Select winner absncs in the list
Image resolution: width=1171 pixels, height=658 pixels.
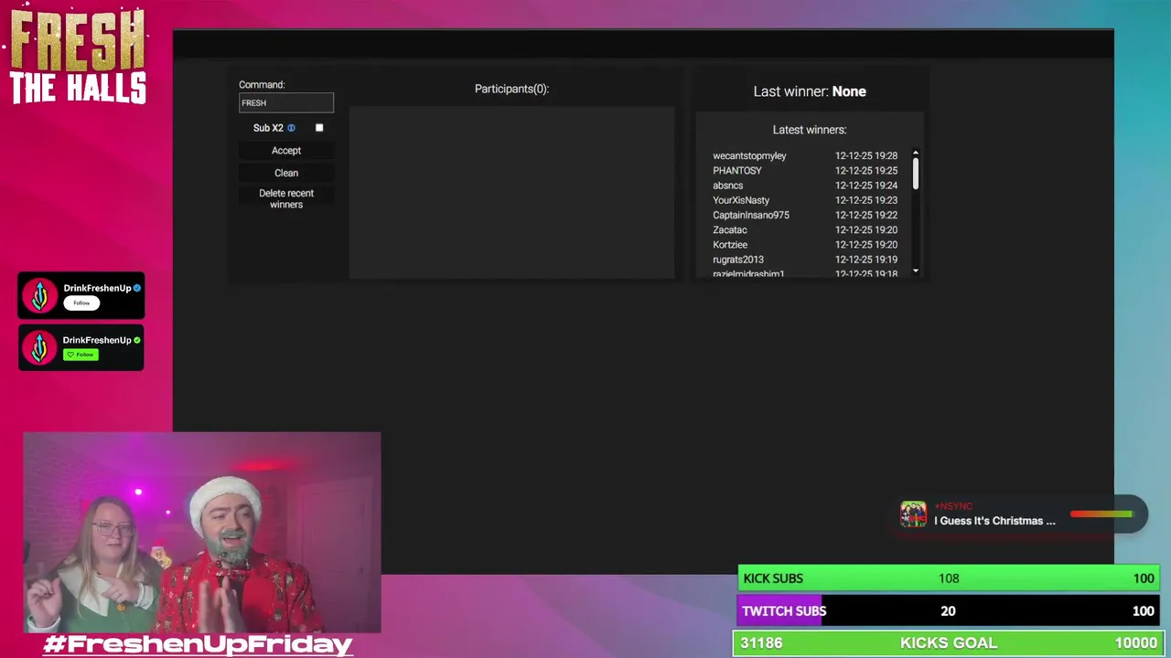tap(728, 186)
